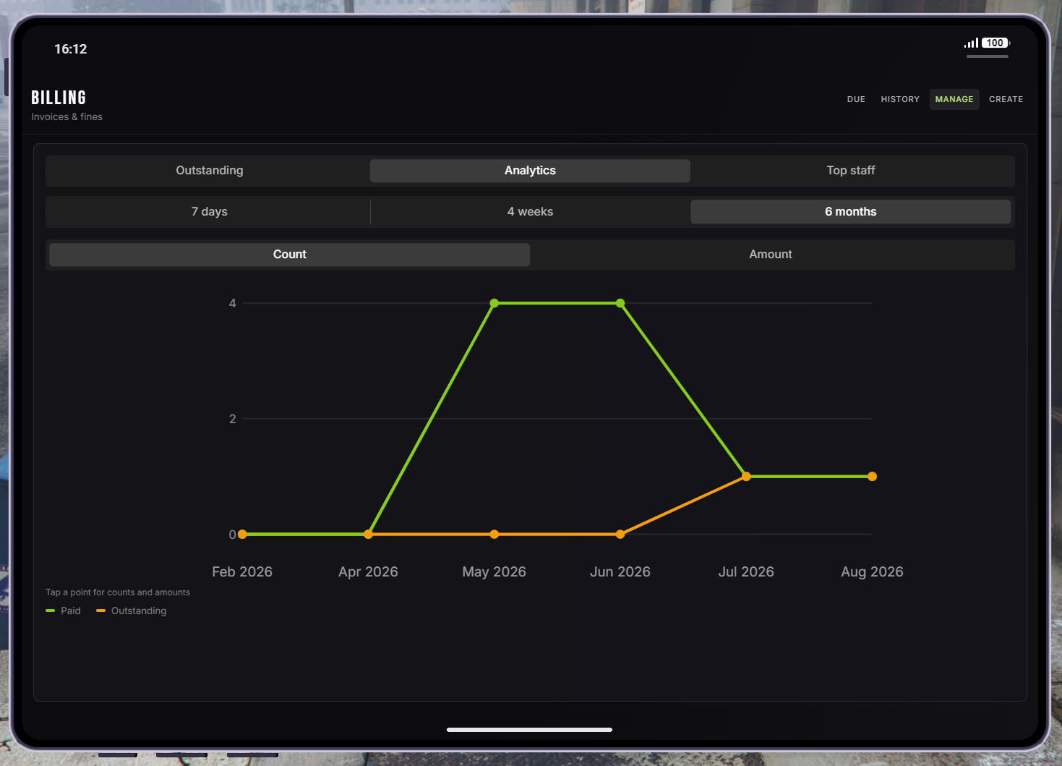
Task: Switch the chart to Count
Action: click(290, 255)
